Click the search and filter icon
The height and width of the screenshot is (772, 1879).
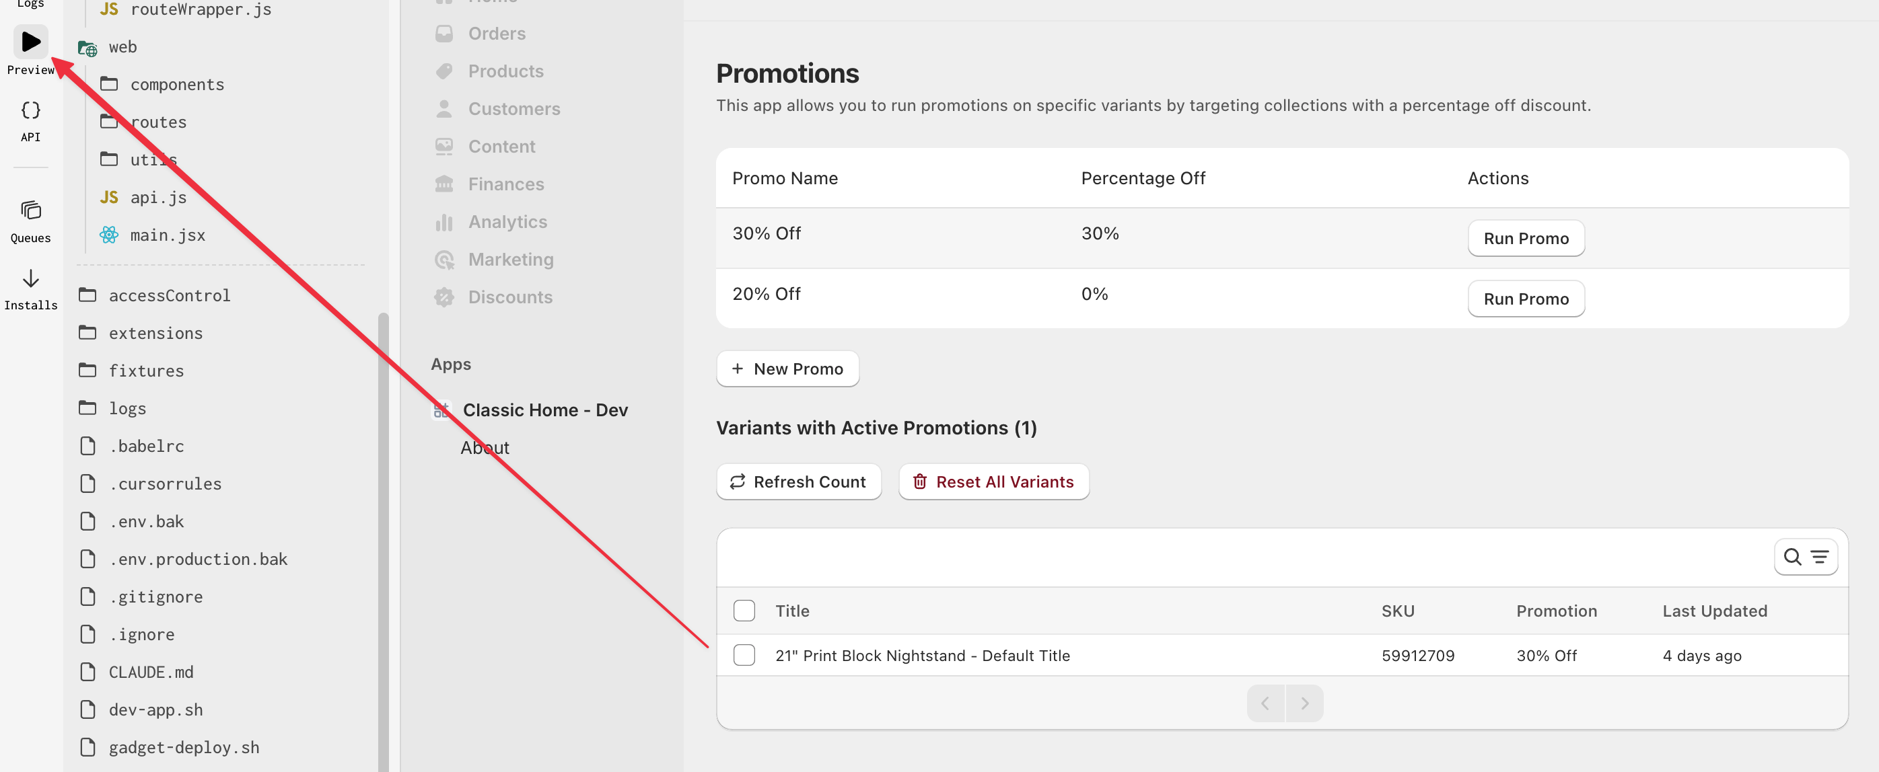[1806, 557]
